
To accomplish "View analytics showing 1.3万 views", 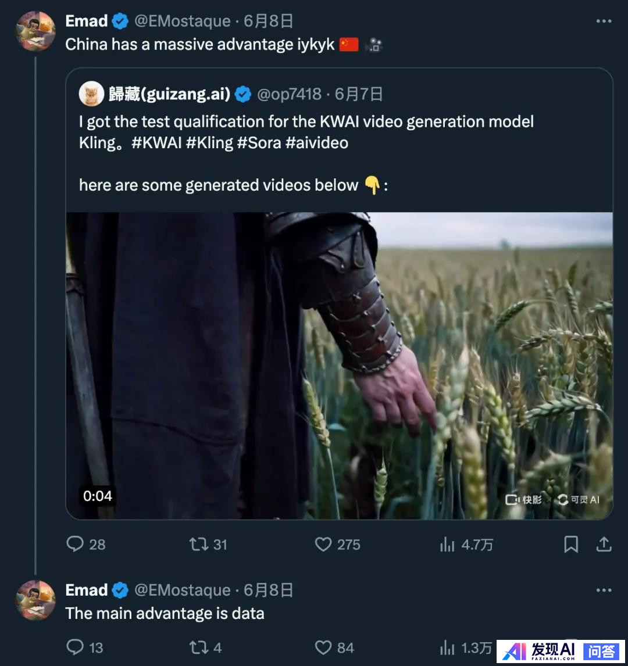I will 447,647.
